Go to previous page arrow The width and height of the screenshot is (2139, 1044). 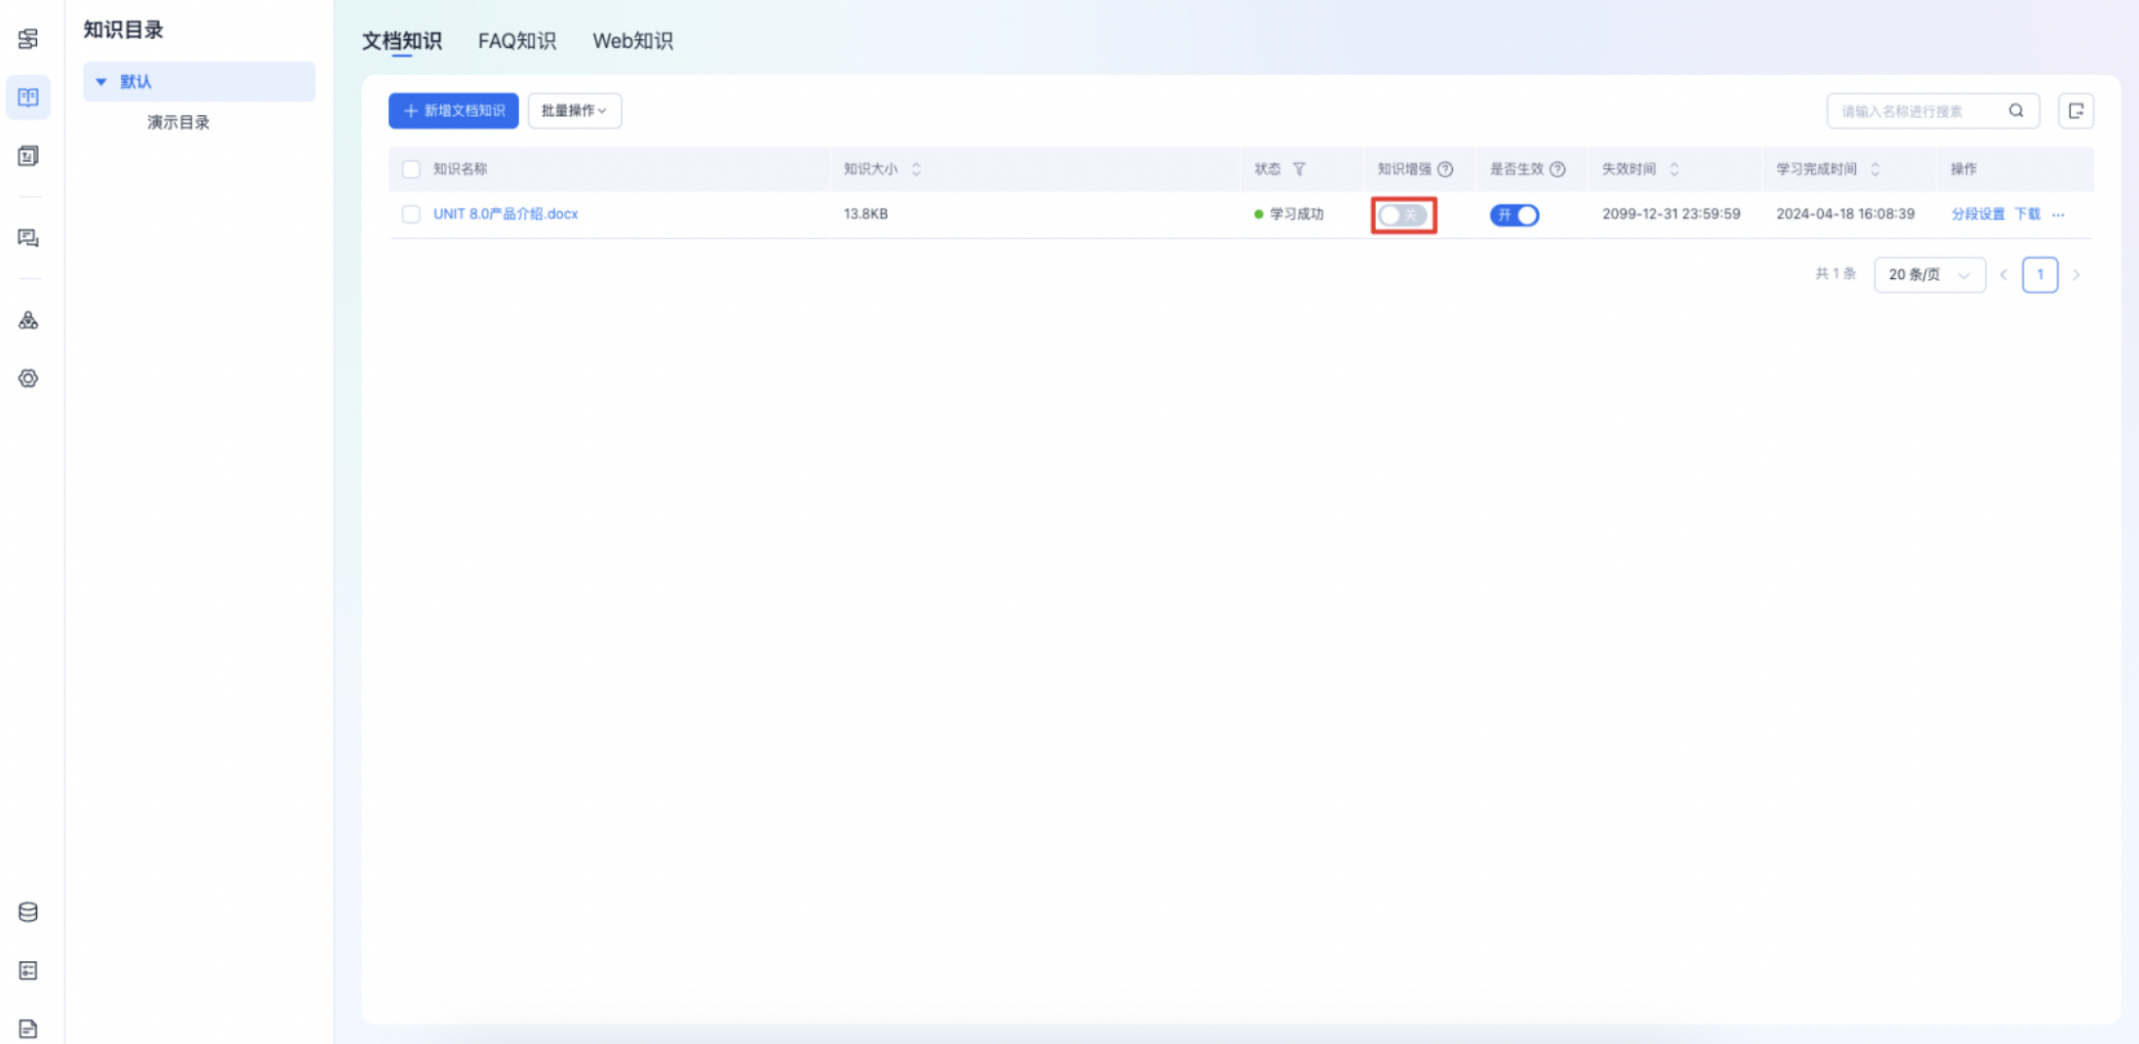[x=2003, y=275]
